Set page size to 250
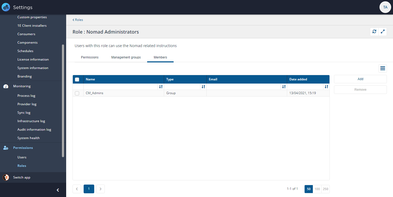 326,189
